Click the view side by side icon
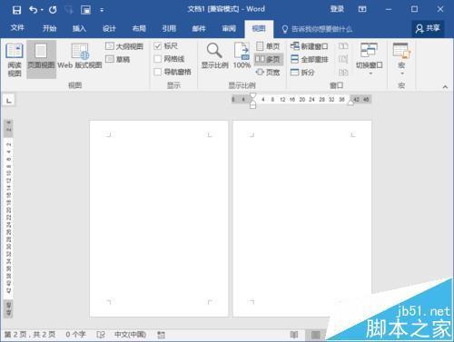This screenshot has width=454, height=342. coord(343,46)
